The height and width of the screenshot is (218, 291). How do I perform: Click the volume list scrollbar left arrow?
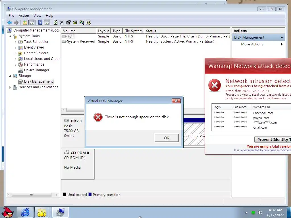[64, 110]
